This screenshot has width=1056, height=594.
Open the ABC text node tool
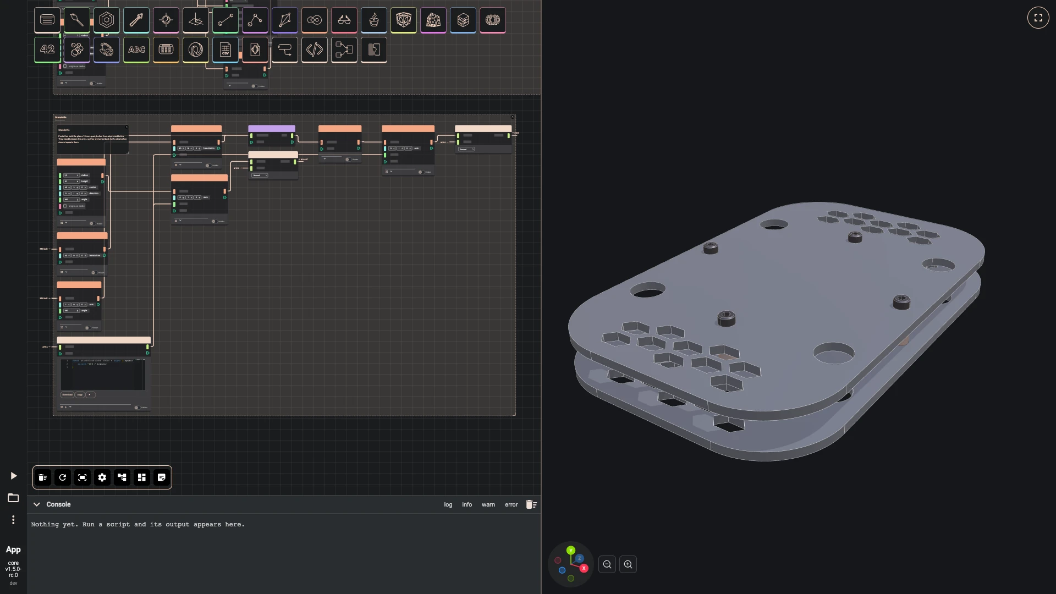pos(136,50)
